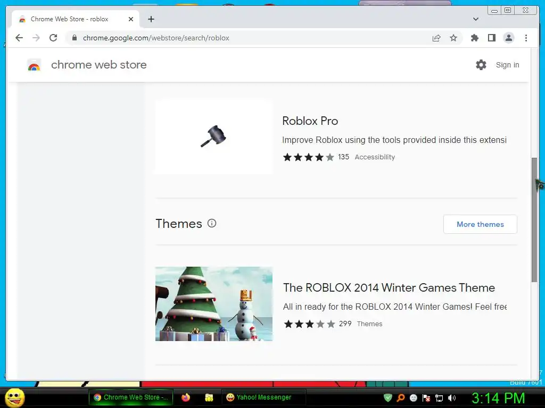
Task: Open the Action Center flag tray icon
Action: click(426, 397)
